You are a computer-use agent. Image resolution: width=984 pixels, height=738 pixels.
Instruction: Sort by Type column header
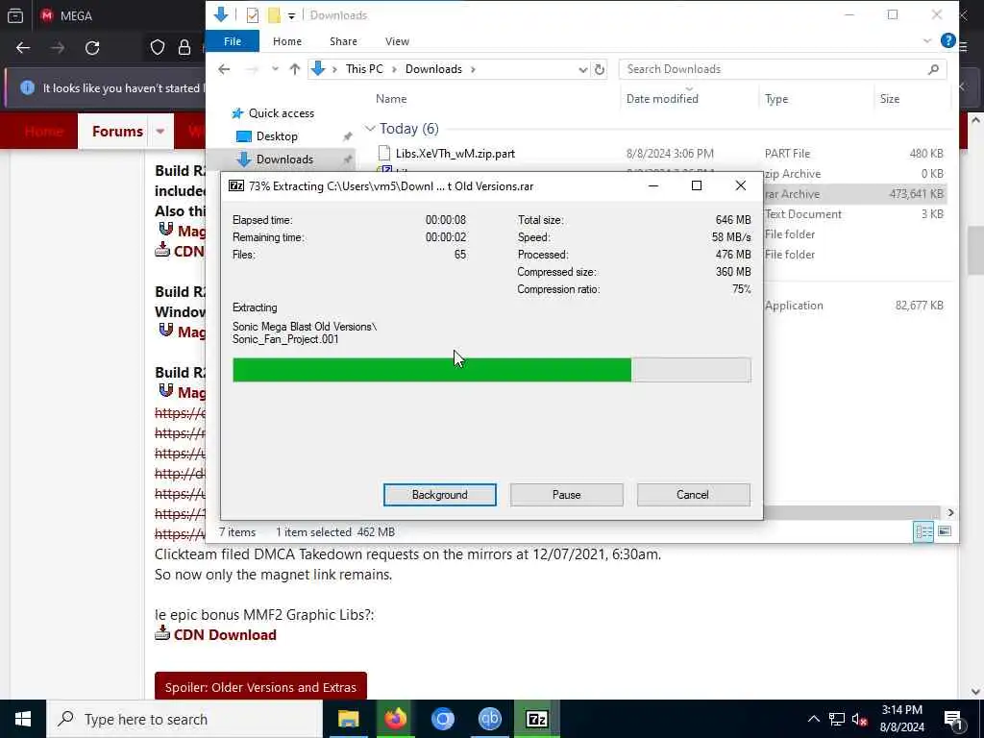[x=776, y=99]
